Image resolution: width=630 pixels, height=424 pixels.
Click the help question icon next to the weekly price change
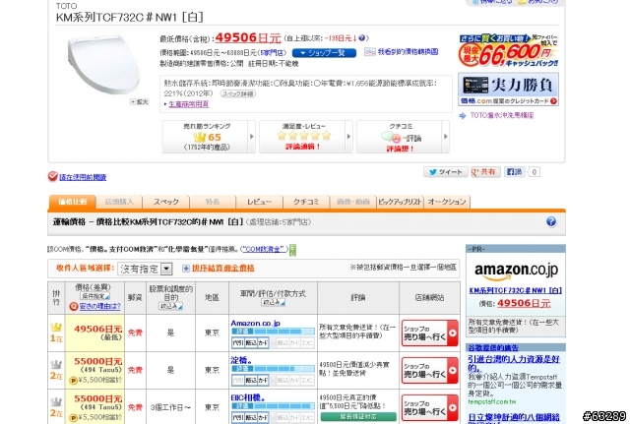pos(361,38)
